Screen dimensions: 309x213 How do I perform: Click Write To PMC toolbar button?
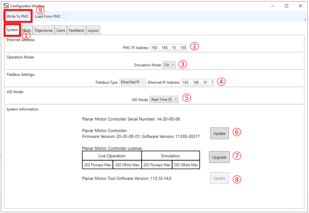(x=18, y=16)
